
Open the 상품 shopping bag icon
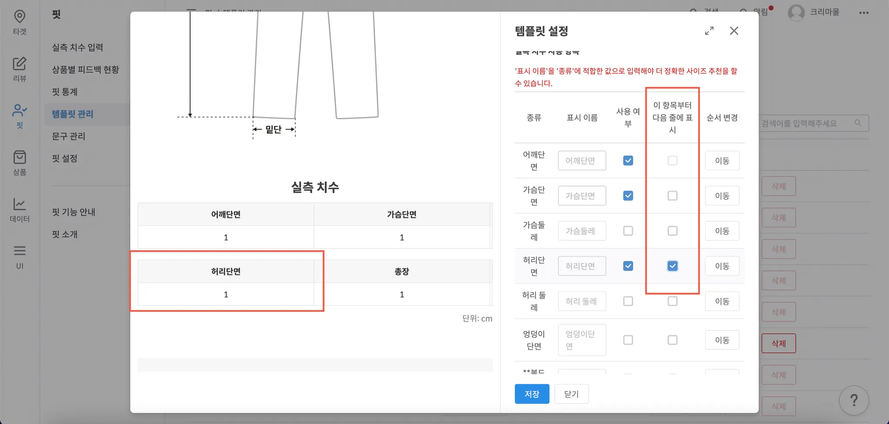coord(20,157)
